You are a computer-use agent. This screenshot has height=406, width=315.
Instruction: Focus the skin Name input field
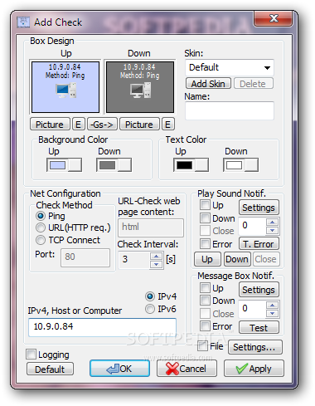click(x=230, y=110)
